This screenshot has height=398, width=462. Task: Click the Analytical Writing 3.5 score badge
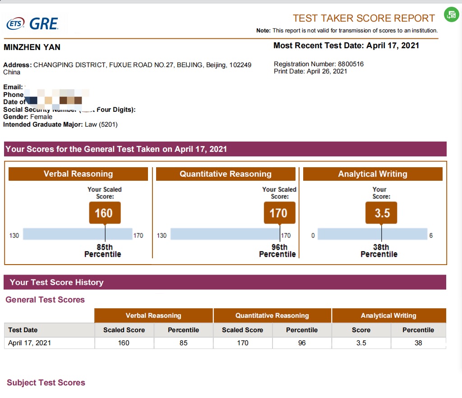point(381,213)
